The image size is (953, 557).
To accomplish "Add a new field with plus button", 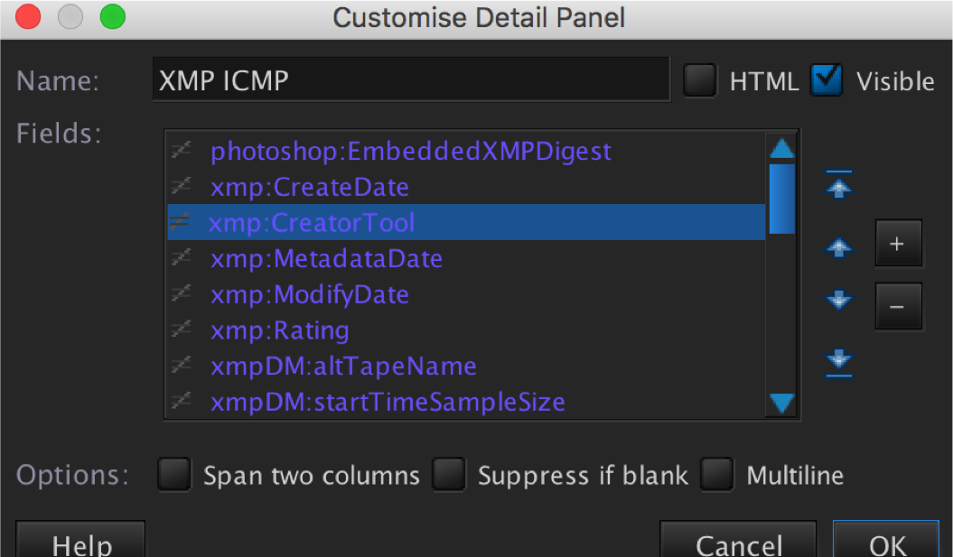I will point(897,244).
